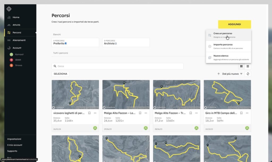Image resolution: width=272 pixels, height=162 pixels.
Task: Open the 'Dal più nuovo' sort dropdown
Action: coord(232,74)
